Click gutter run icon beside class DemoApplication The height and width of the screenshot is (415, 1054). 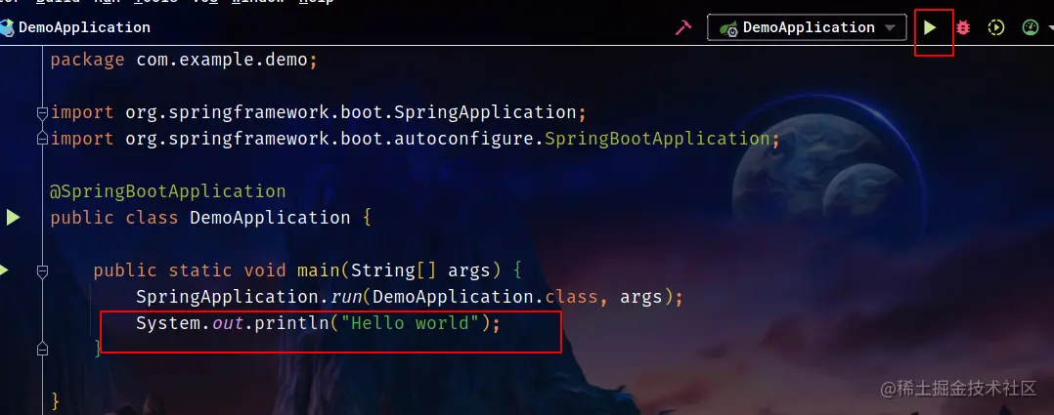coord(14,218)
